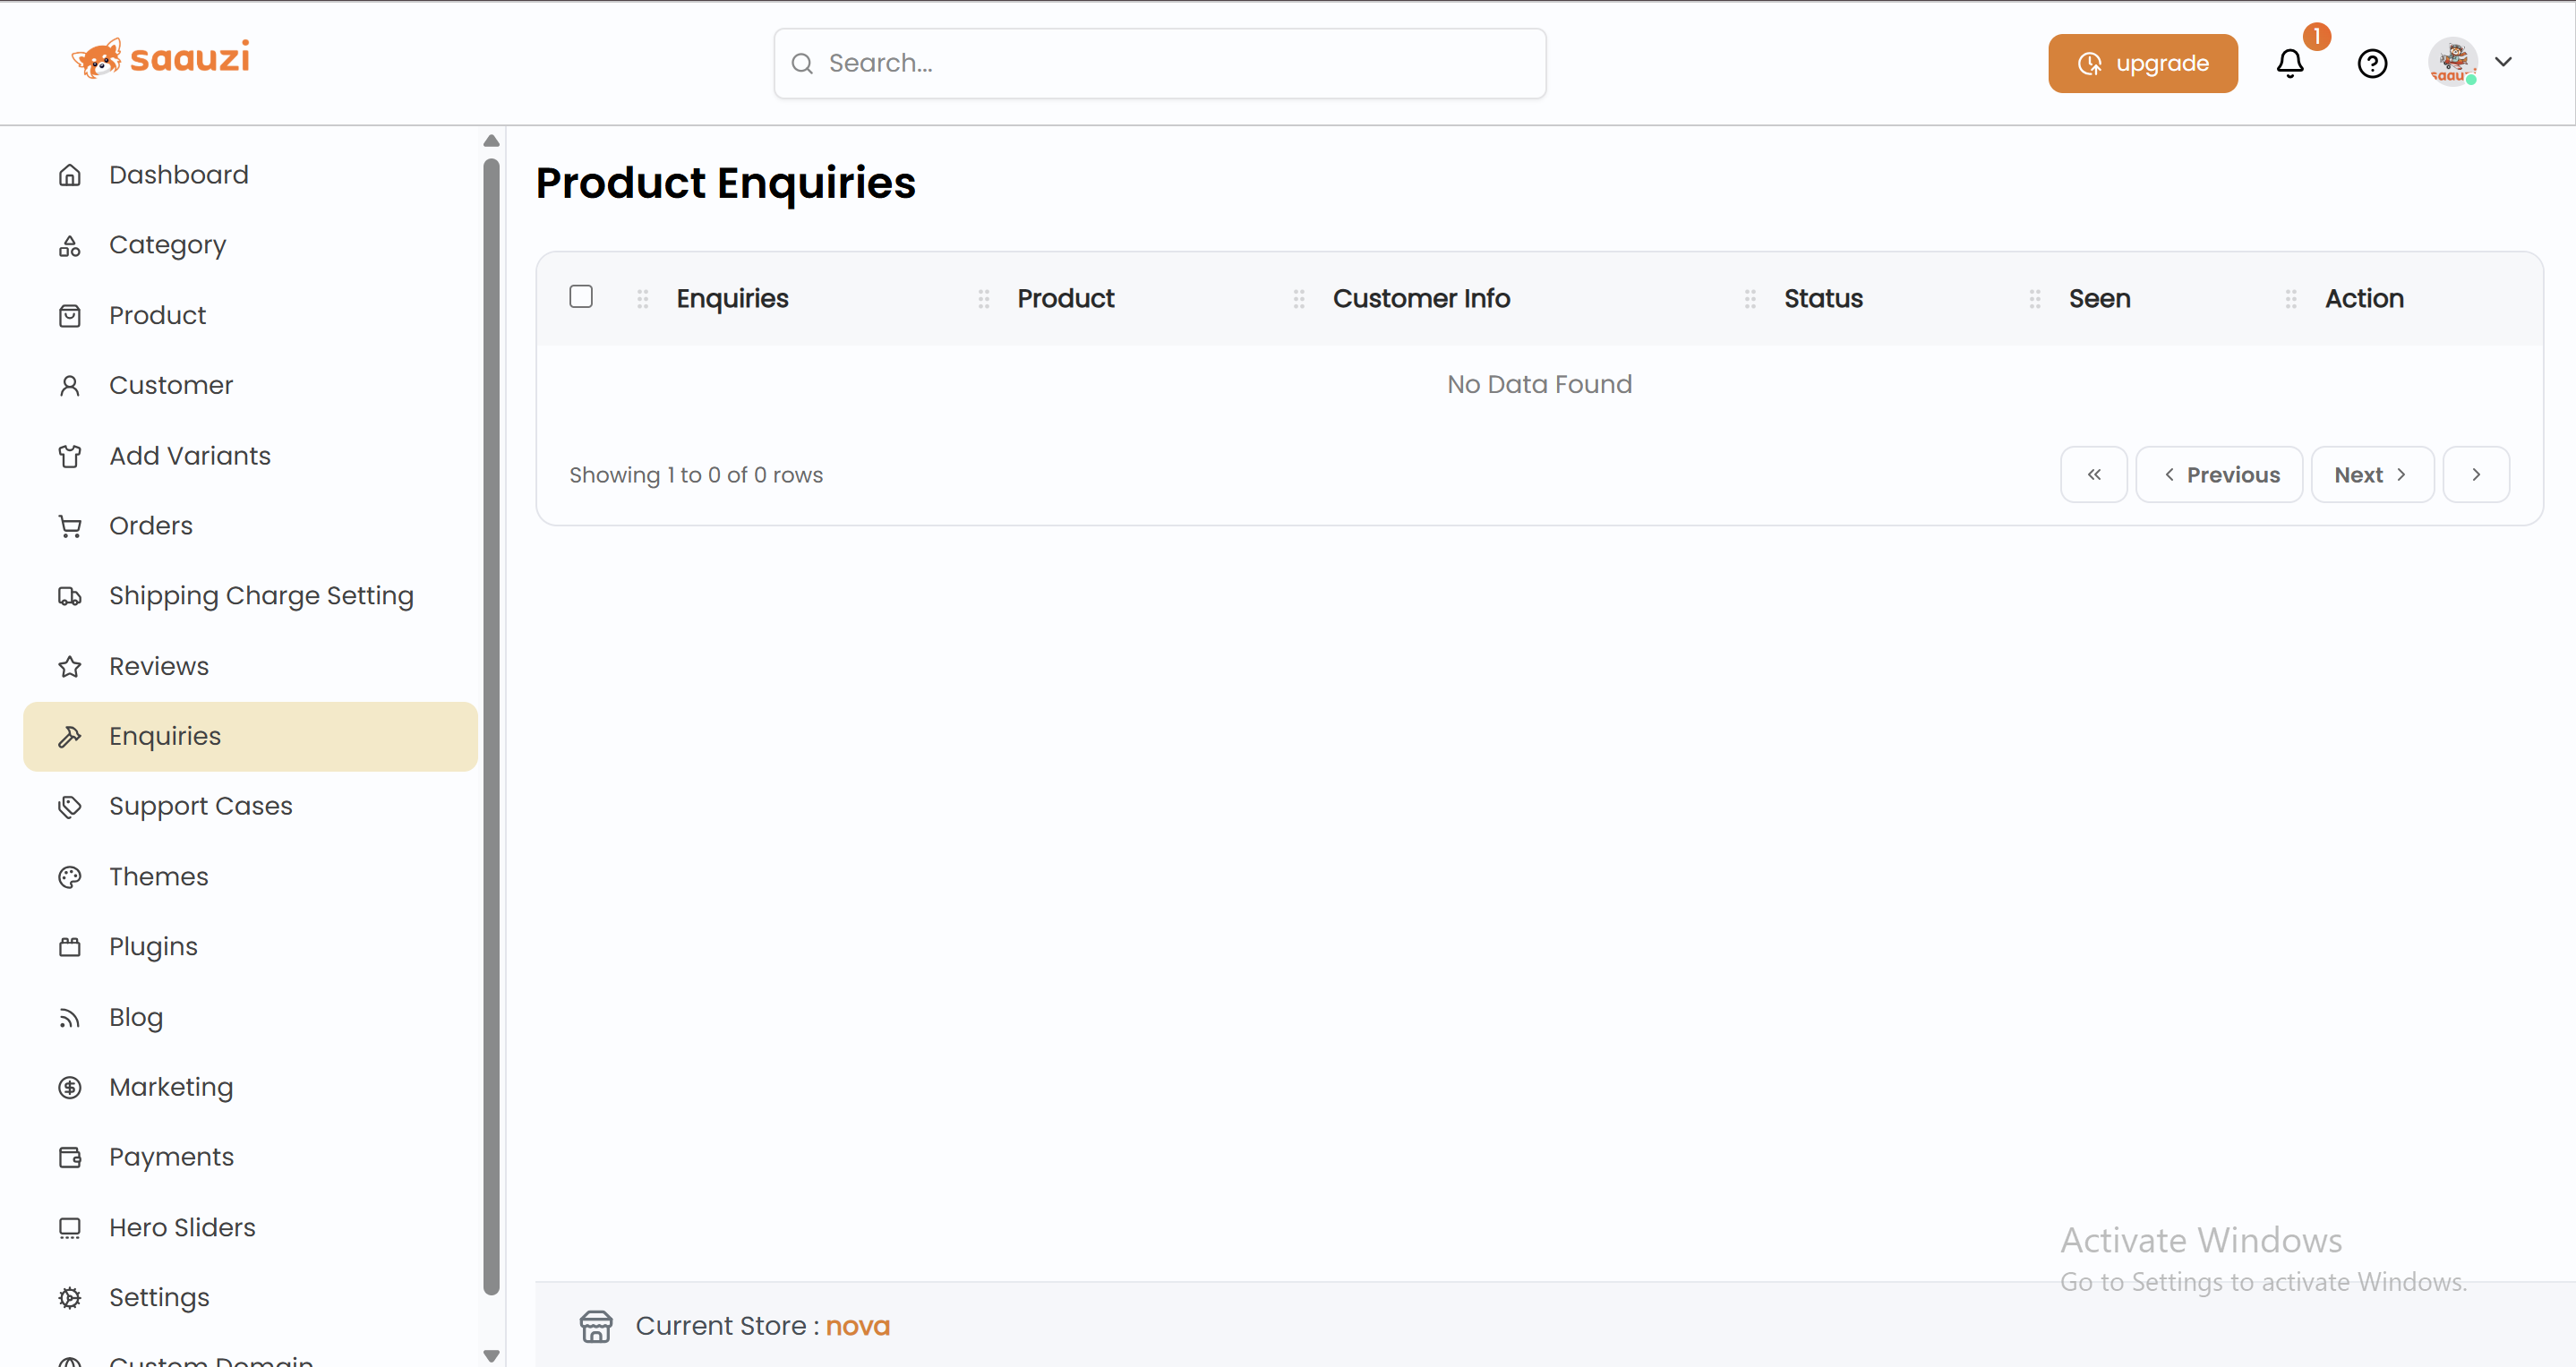Click the orange upgrade button

point(2143,63)
